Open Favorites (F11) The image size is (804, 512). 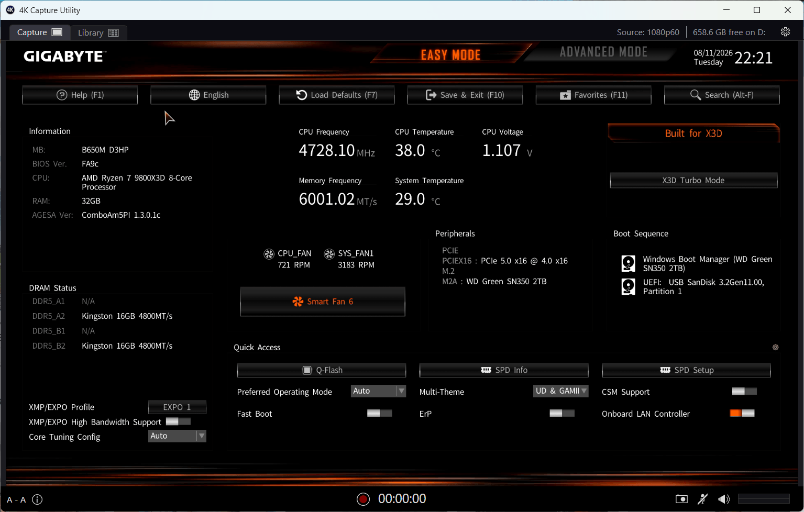[x=593, y=95]
